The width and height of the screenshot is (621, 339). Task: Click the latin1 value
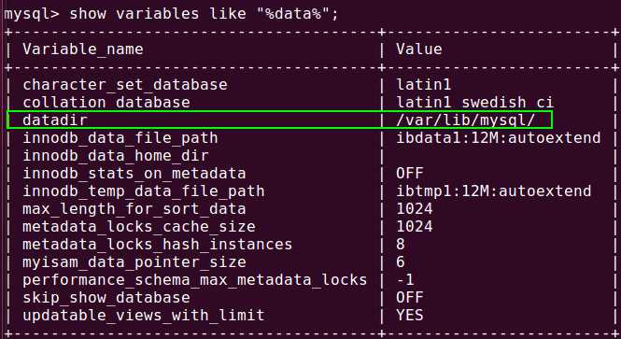[x=423, y=85]
